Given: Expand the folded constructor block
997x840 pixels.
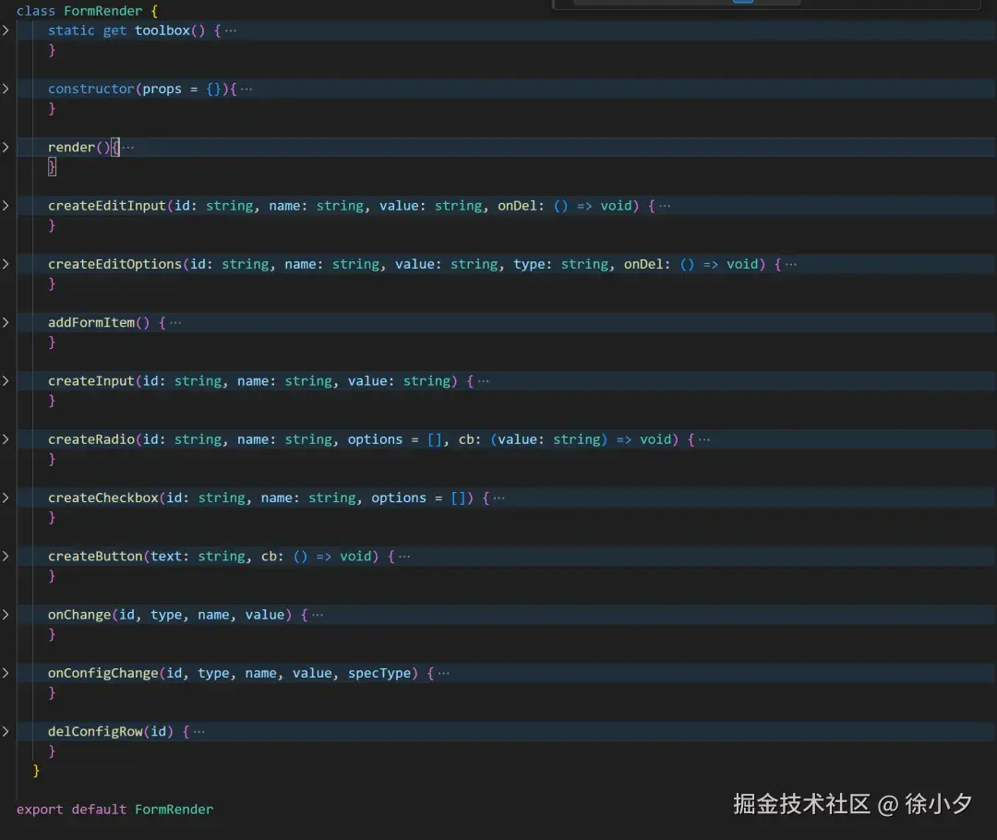Looking at the screenshot, I should [6, 89].
